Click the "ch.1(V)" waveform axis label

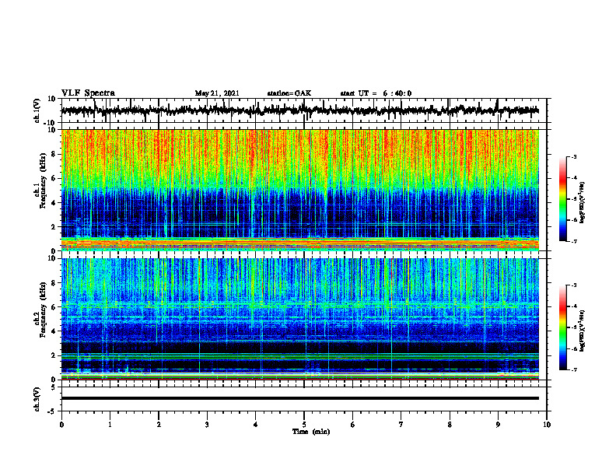(x=37, y=110)
